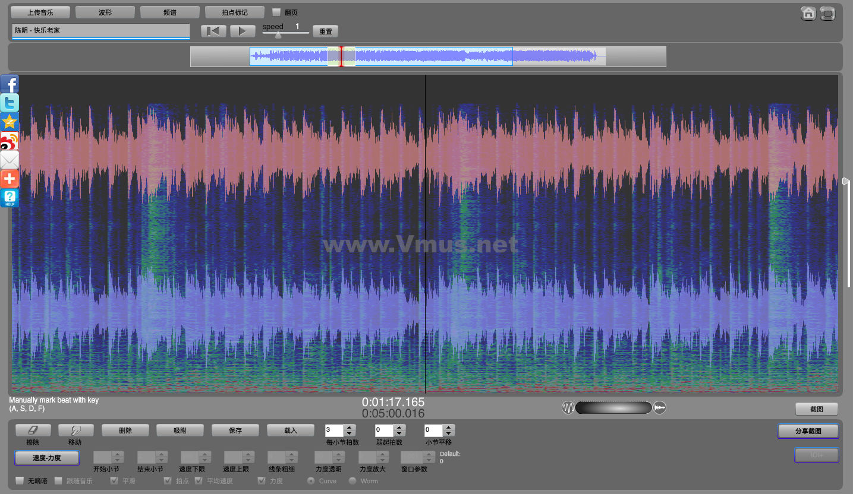Decrease 弱起拍数 pickup beats value
The height and width of the screenshot is (494, 853).
(x=400, y=434)
